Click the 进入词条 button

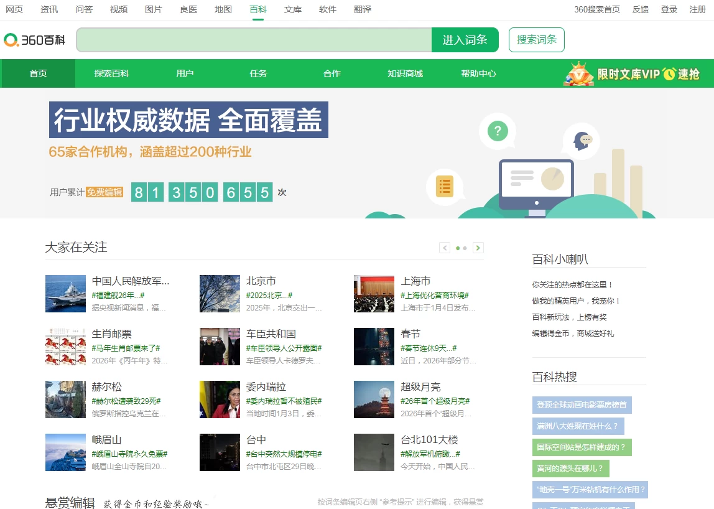click(465, 39)
